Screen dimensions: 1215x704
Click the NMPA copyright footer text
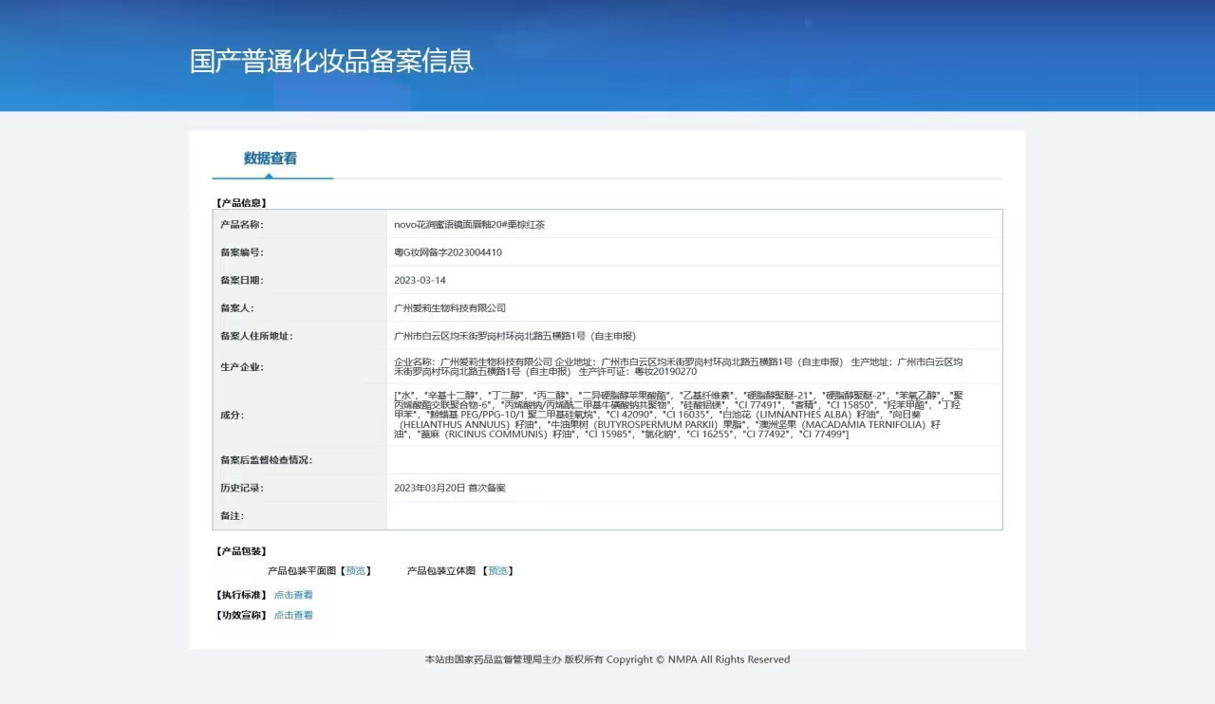(x=607, y=659)
